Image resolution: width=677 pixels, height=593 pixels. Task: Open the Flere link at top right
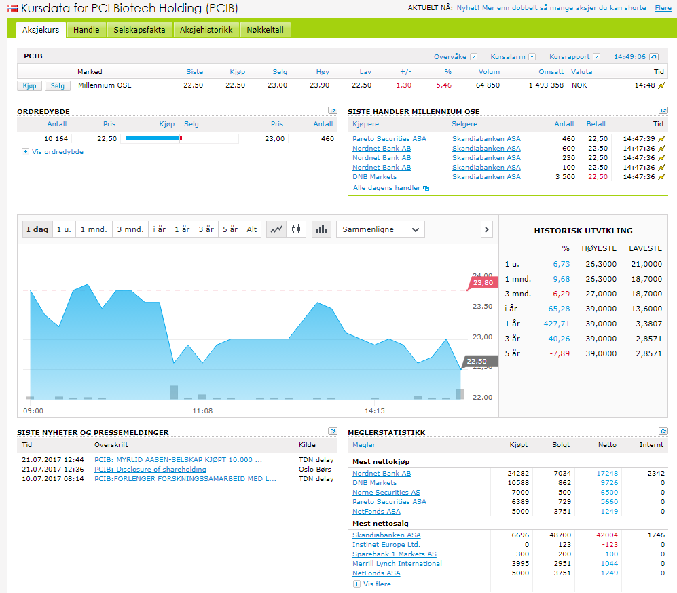coord(663,7)
